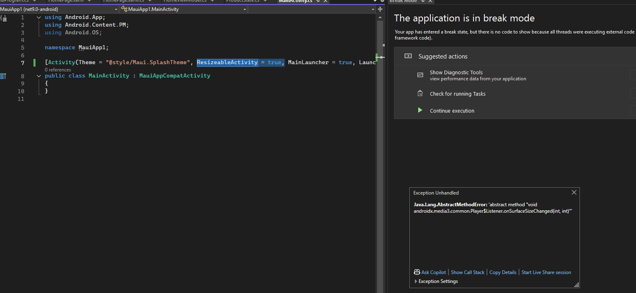Click Android.OS in the using line

[82, 32]
